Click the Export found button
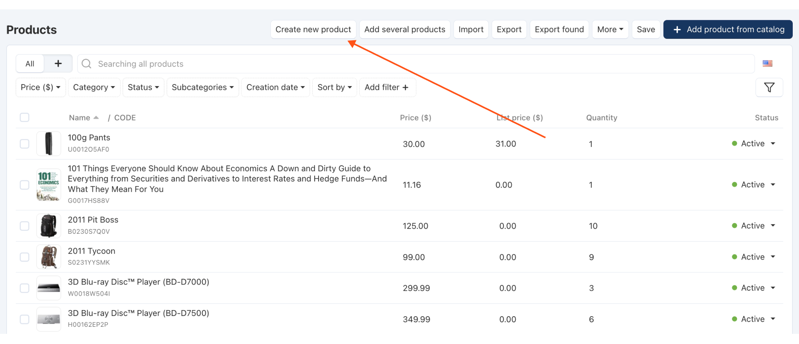 click(559, 29)
